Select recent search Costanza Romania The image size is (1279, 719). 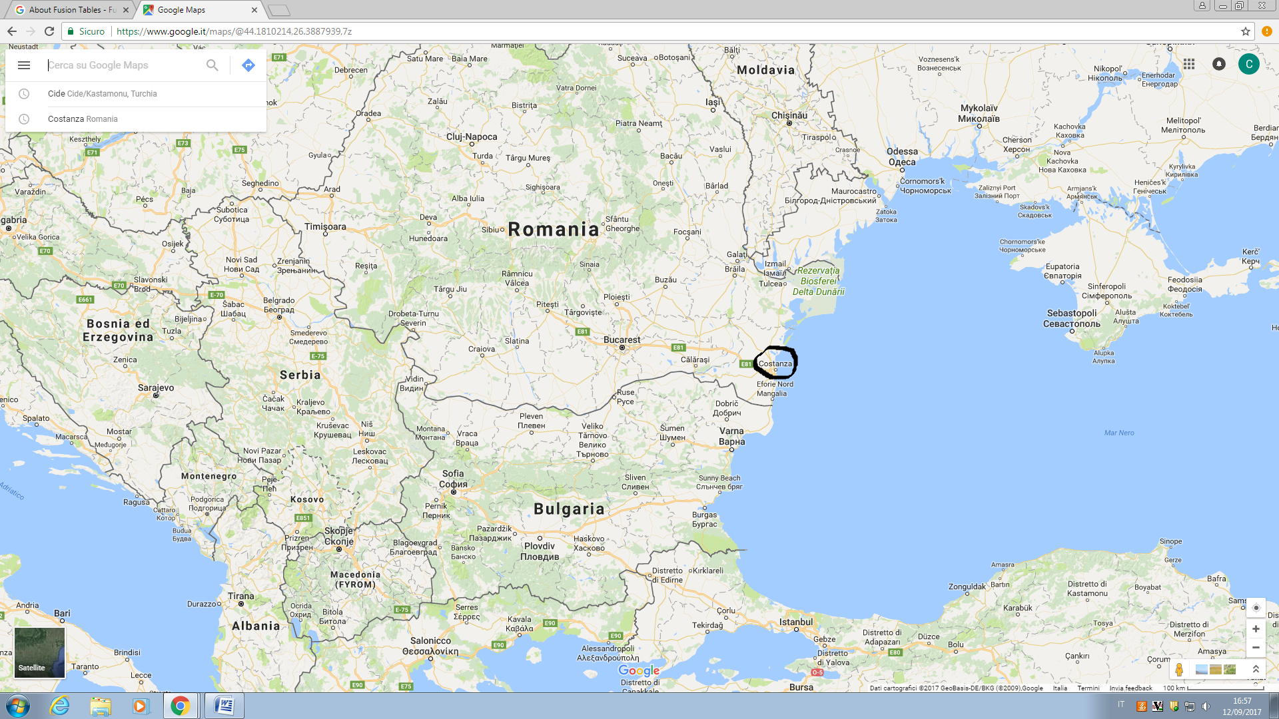(136, 119)
